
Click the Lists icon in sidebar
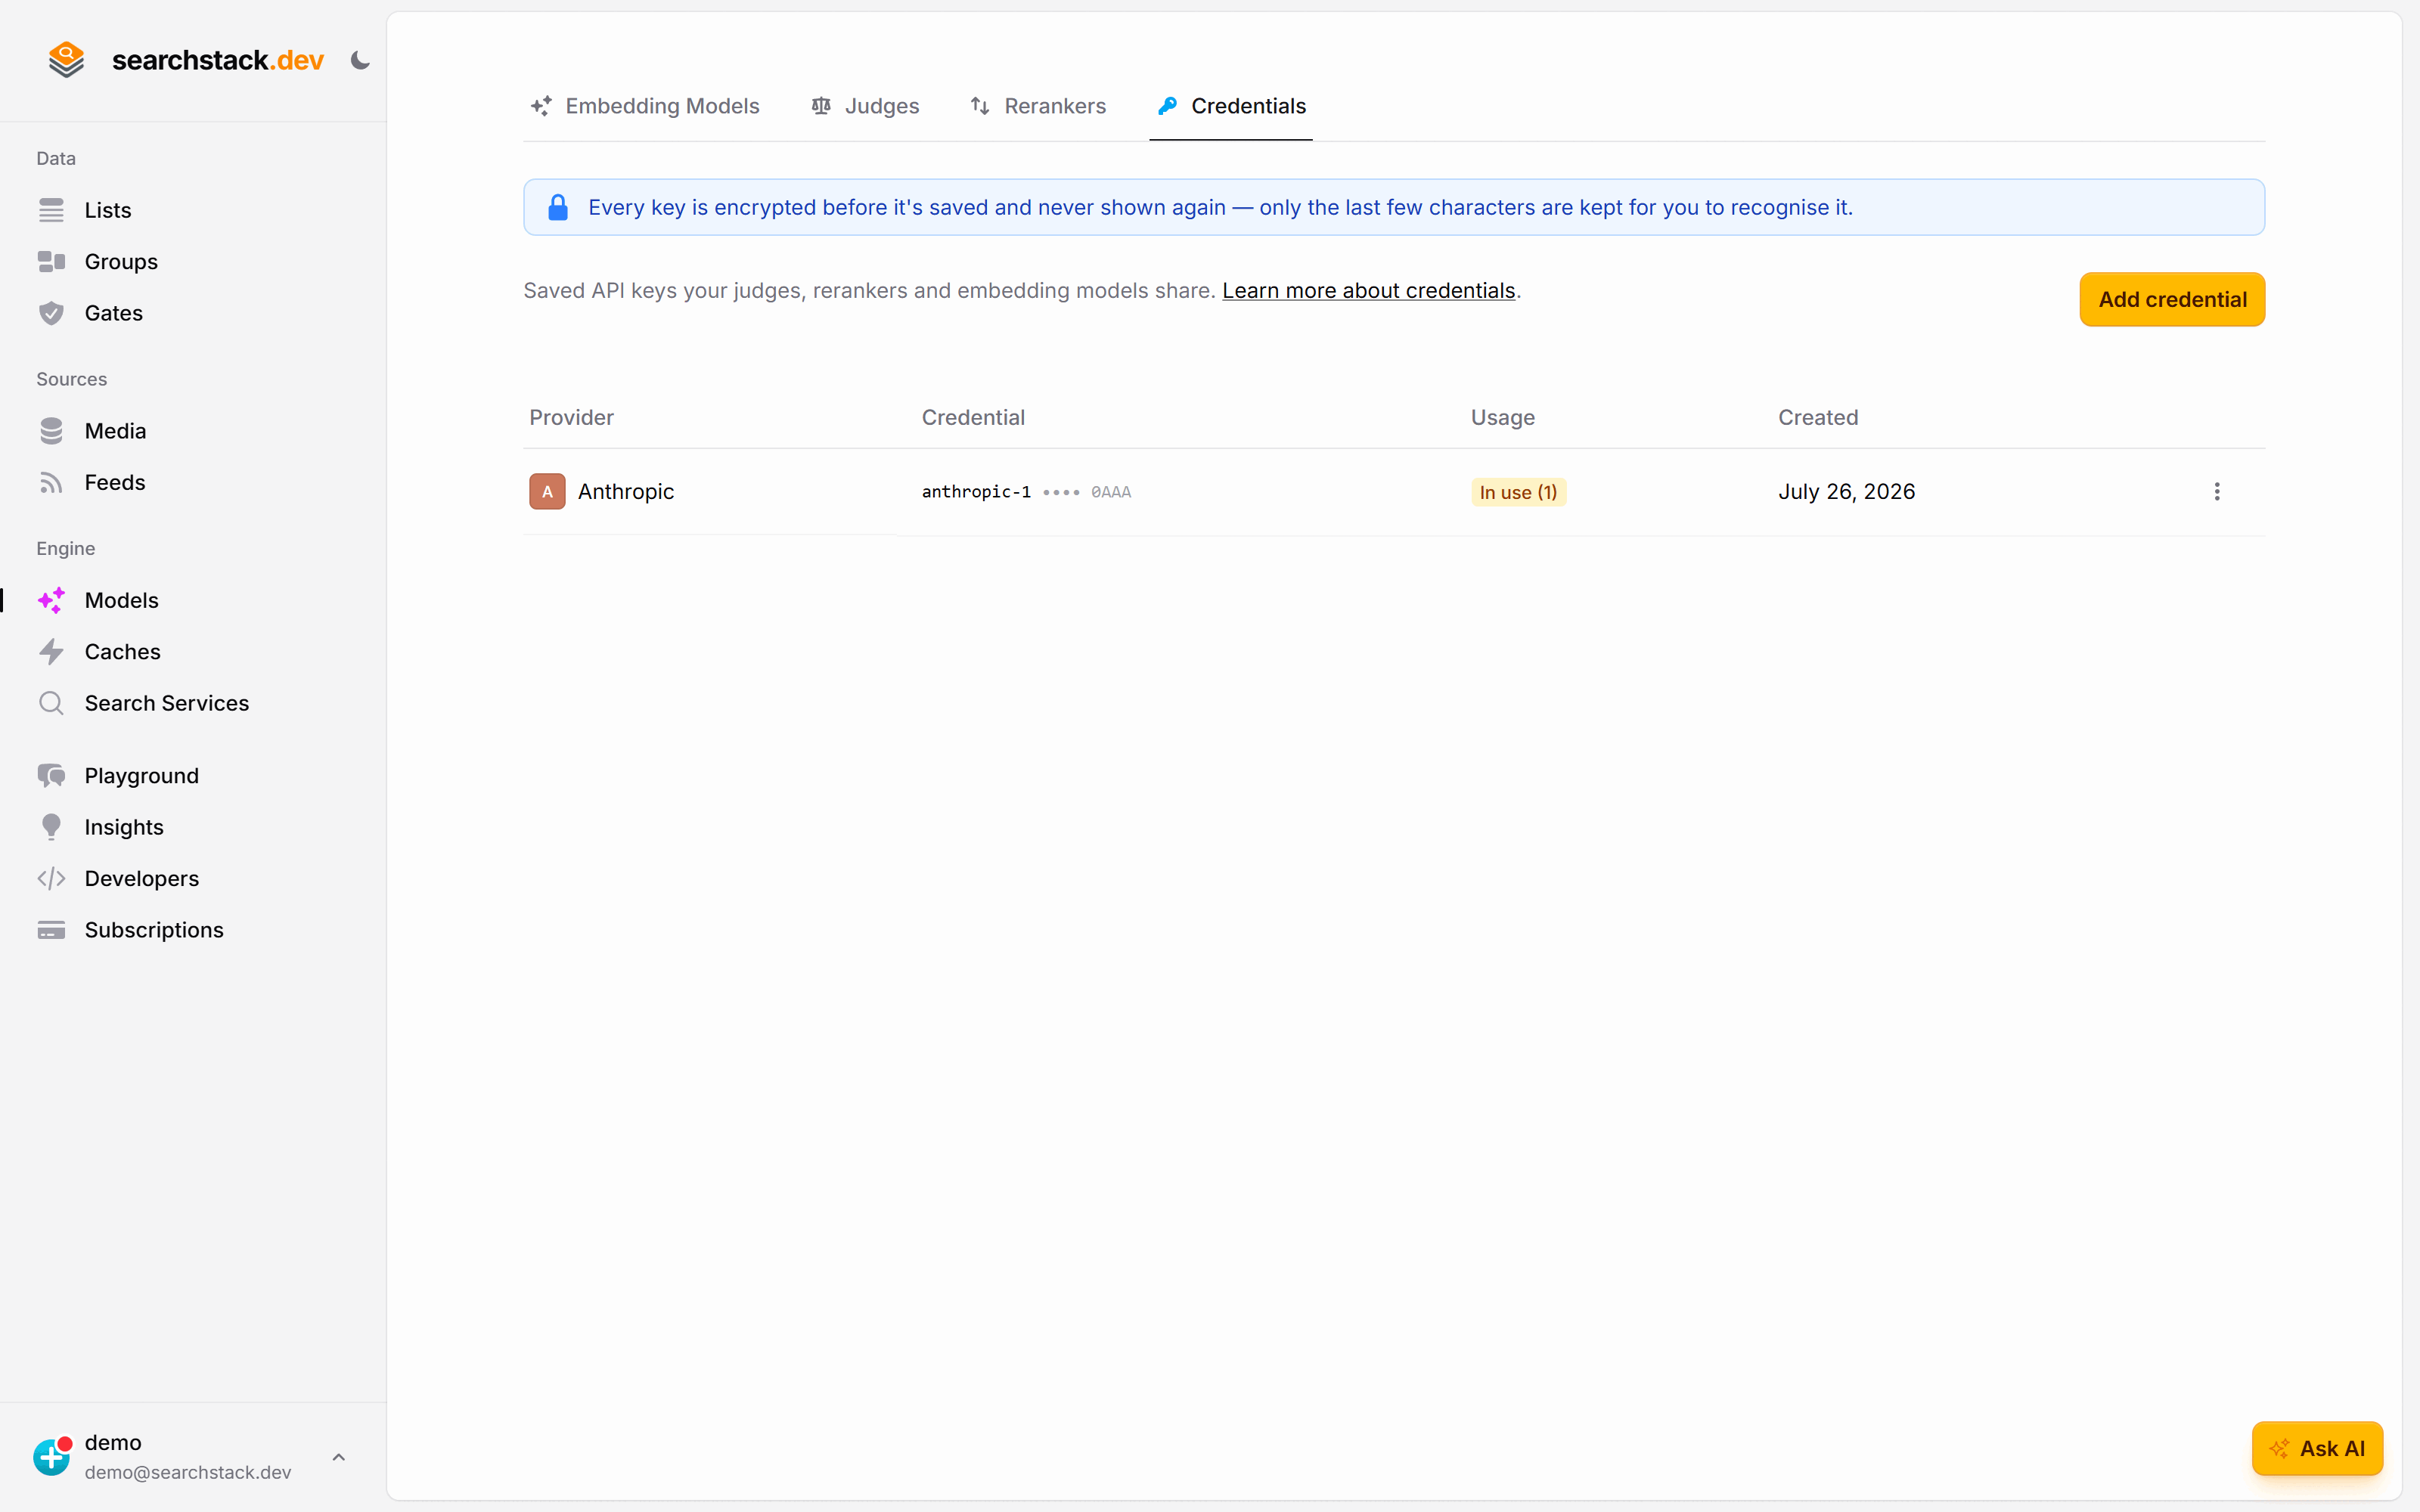point(51,210)
